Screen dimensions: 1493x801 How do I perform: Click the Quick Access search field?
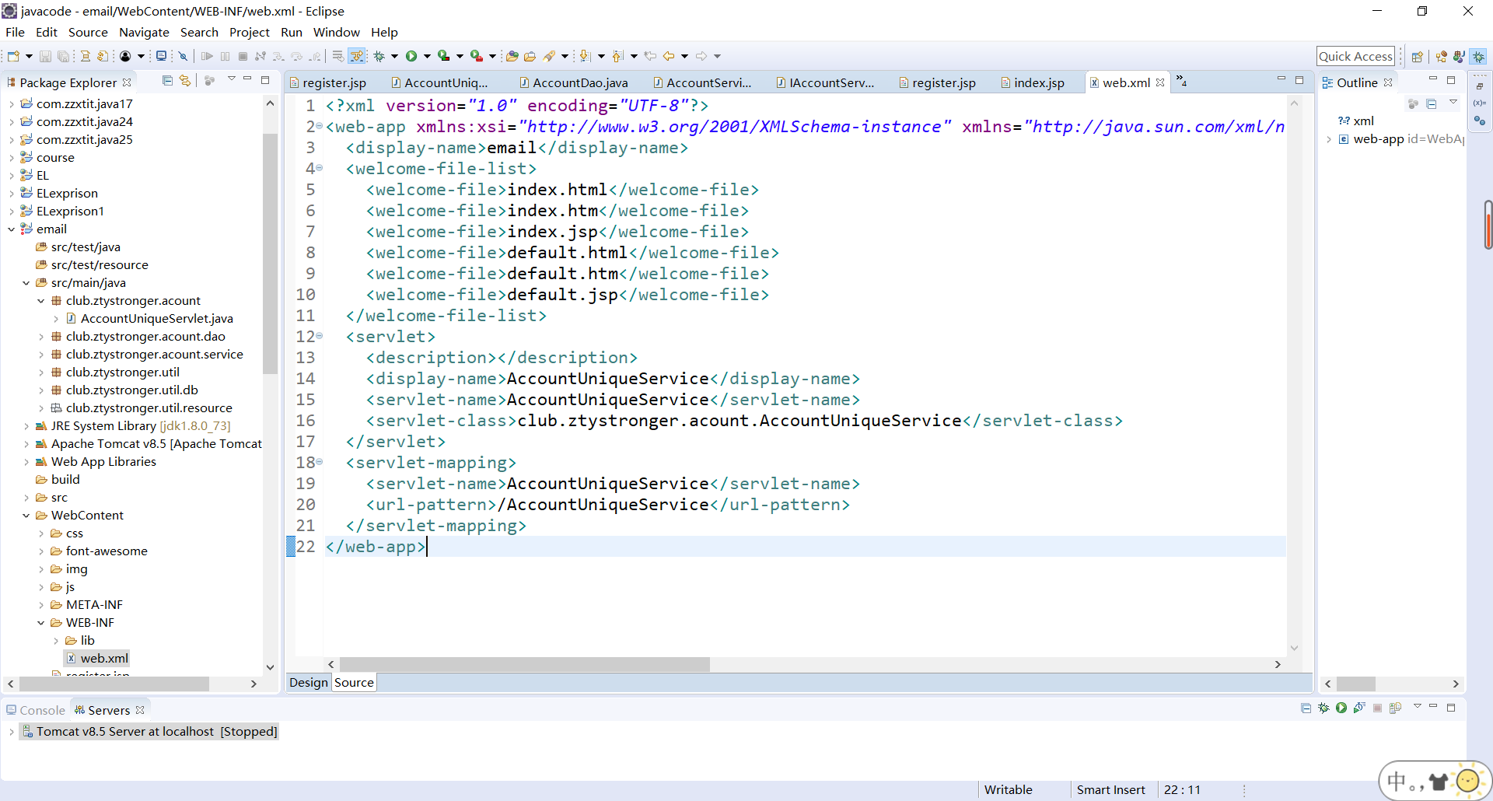pos(1355,56)
